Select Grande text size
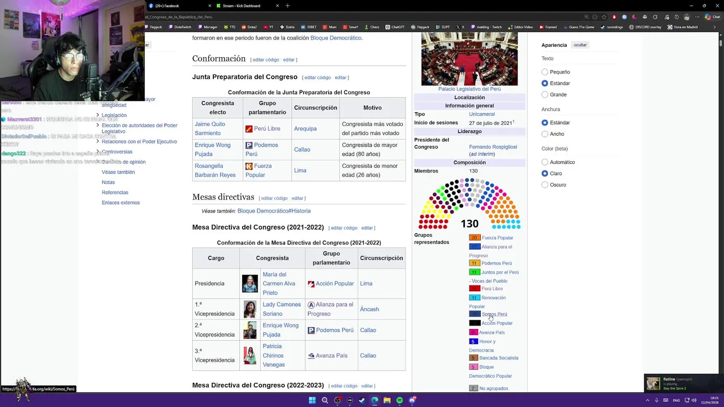This screenshot has width=724, height=407. (545, 94)
